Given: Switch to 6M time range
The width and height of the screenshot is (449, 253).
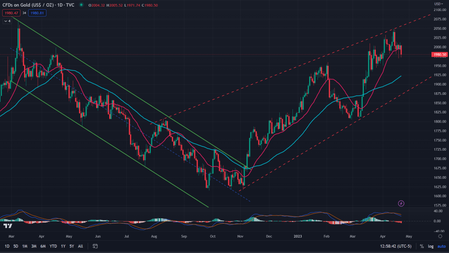Looking at the screenshot, I should (43, 246).
